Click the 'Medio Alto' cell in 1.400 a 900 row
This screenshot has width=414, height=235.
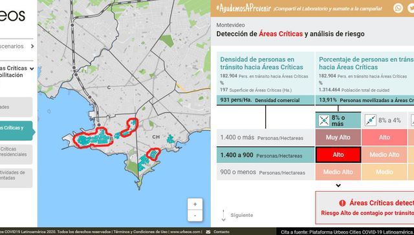click(x=384, y=155)
